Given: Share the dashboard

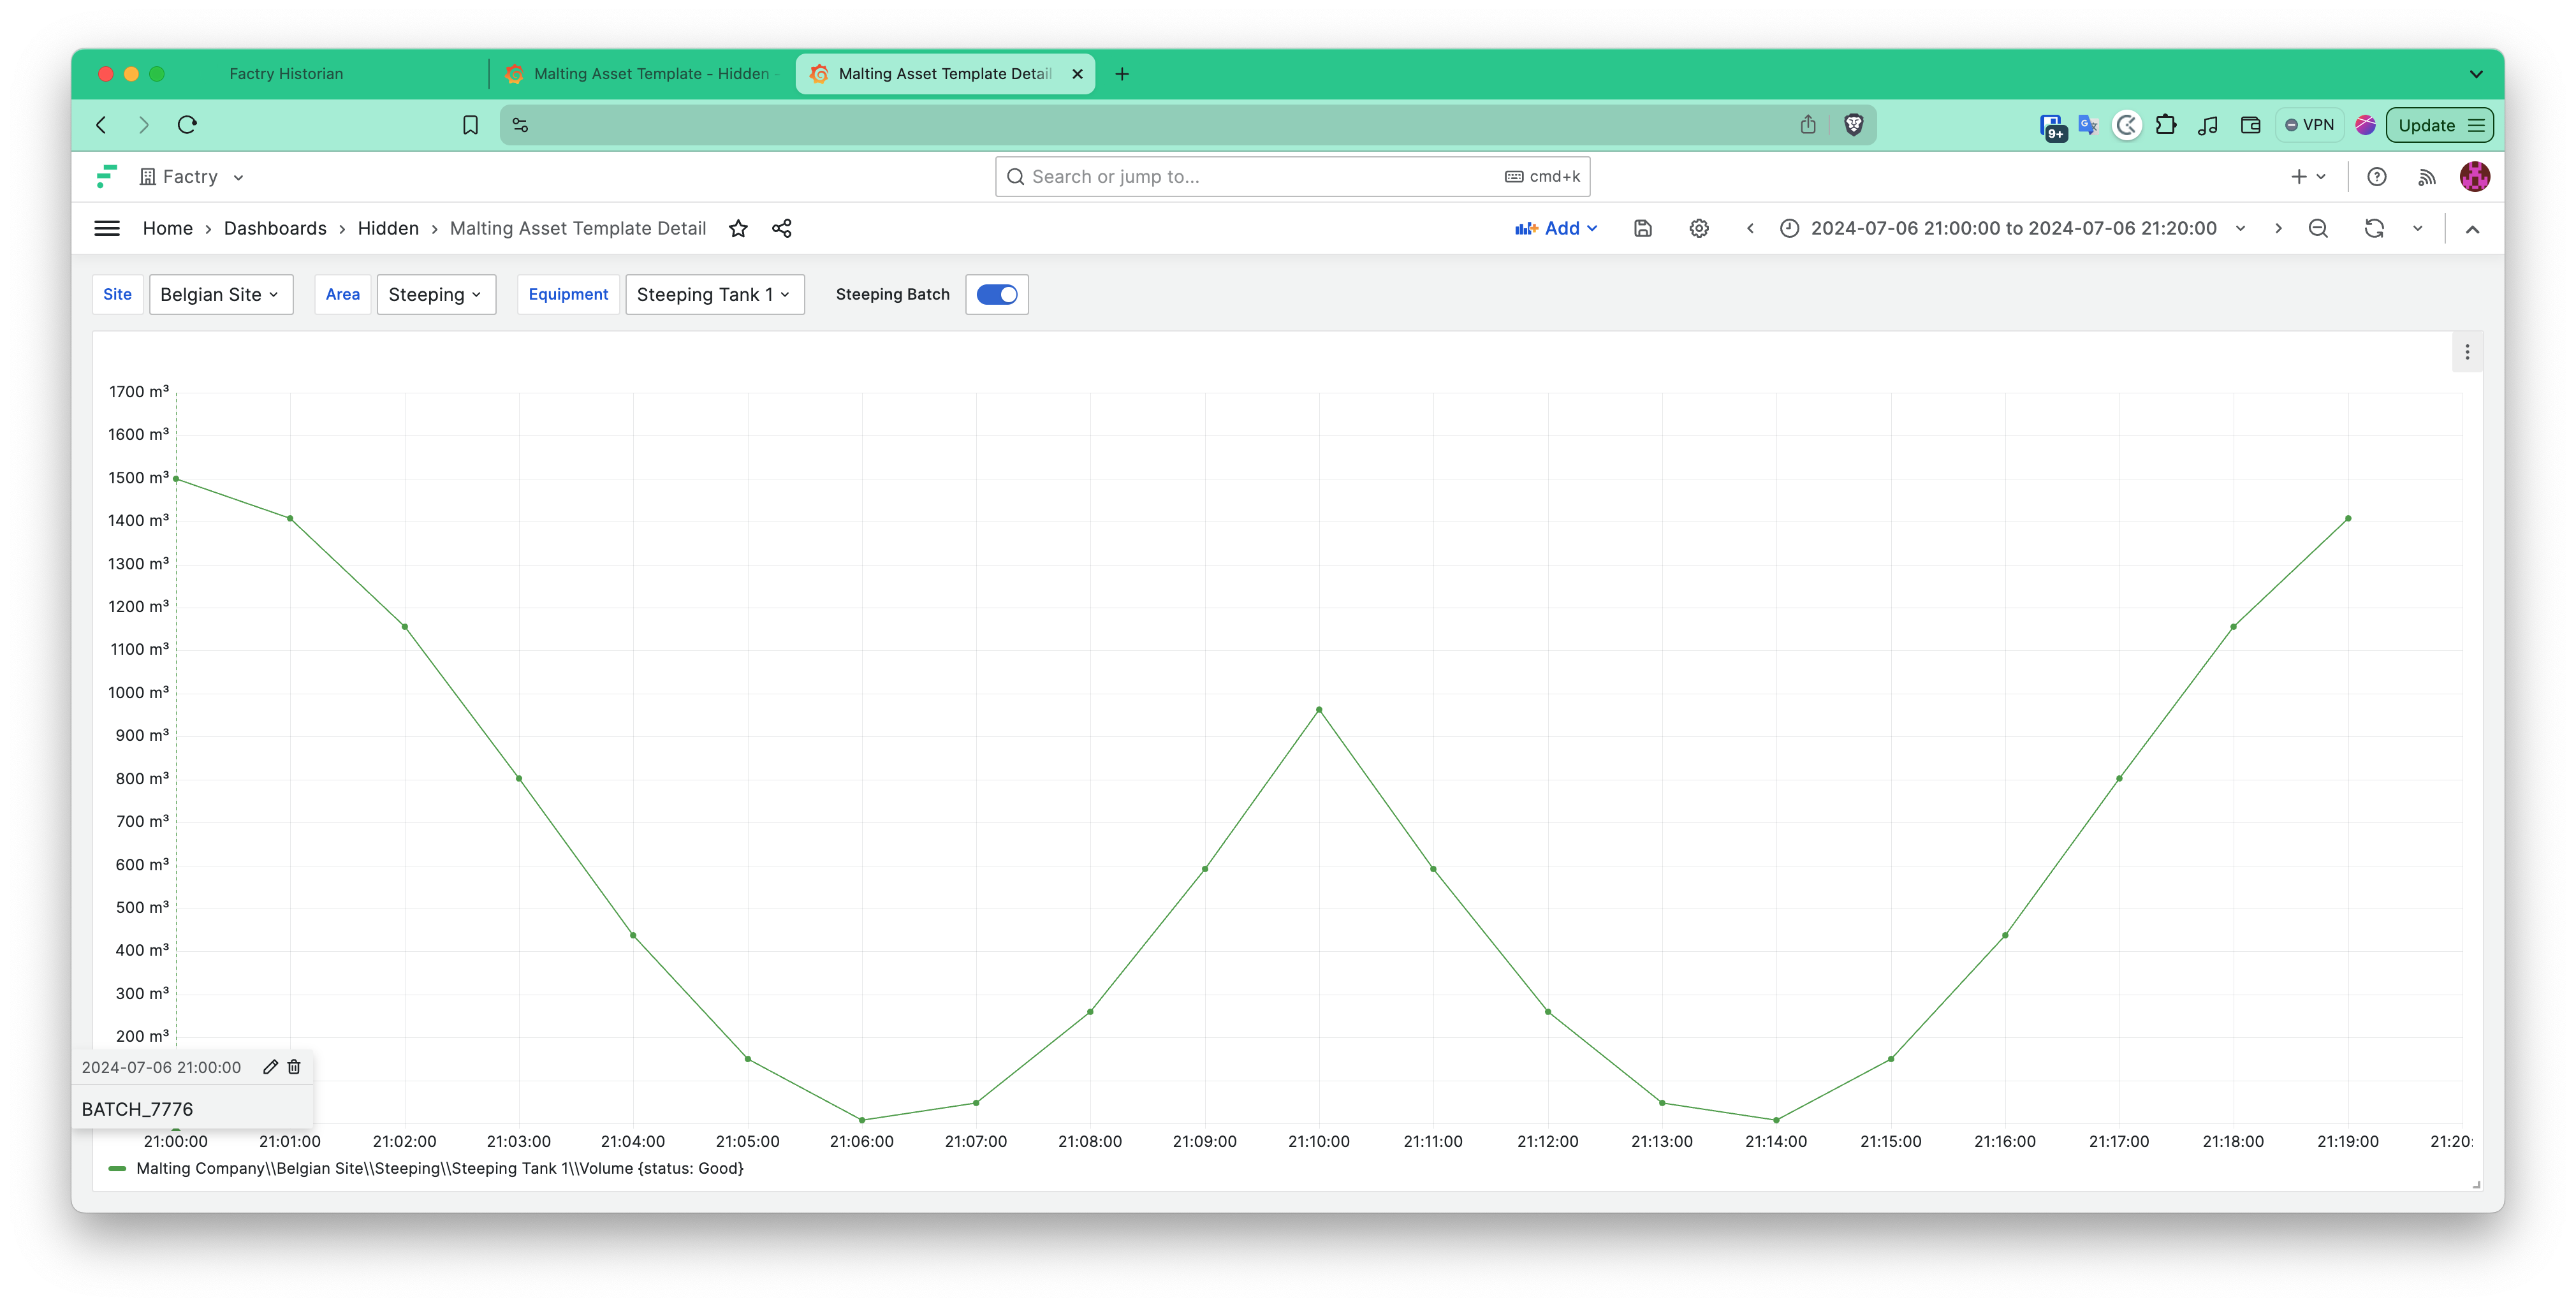Looking at the screenshot, I should click(782, 229).
